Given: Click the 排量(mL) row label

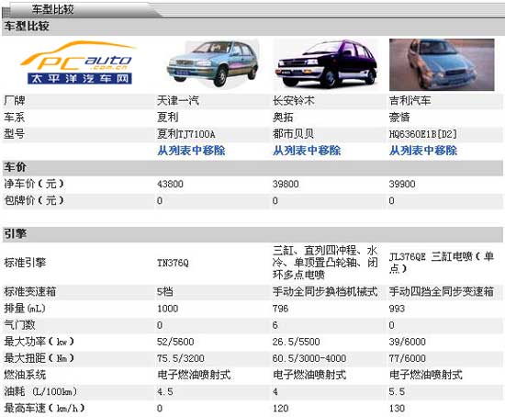Looking at the screenshot, I should pyautogui.click(x=25, y=309).
